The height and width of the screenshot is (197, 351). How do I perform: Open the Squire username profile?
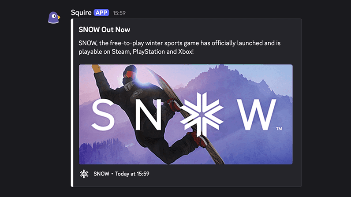81,13
